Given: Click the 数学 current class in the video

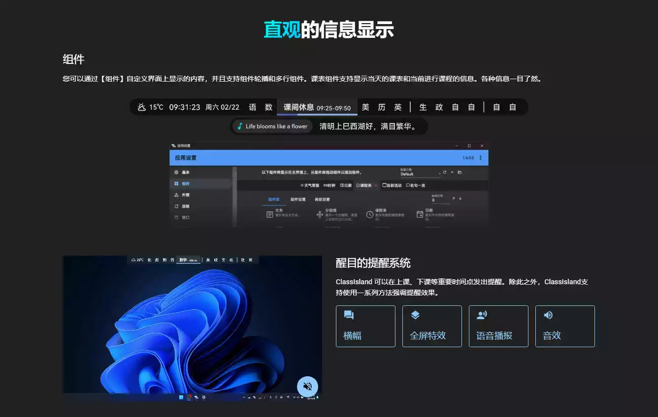Looking at the screenshot, I should click(188, 260).
